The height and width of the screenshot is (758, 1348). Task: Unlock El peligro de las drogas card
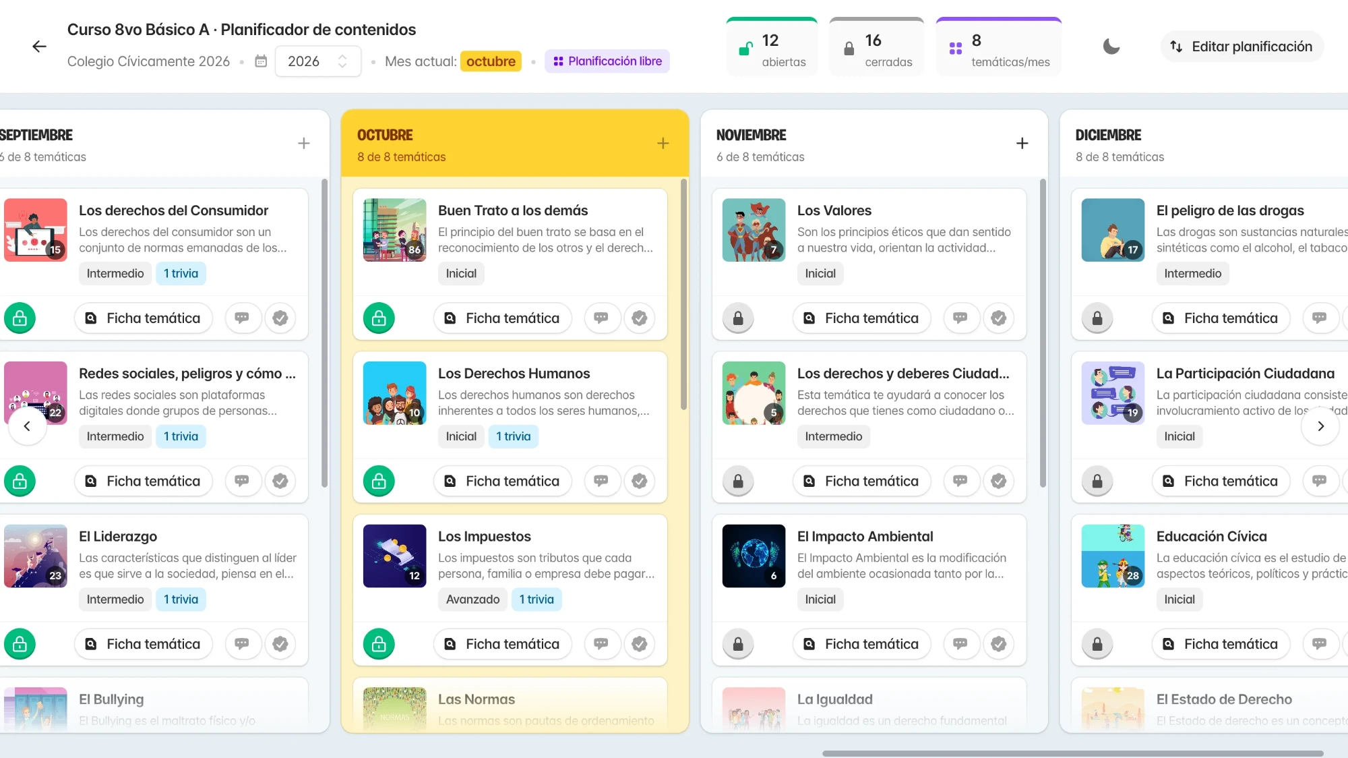[1098, 318]
